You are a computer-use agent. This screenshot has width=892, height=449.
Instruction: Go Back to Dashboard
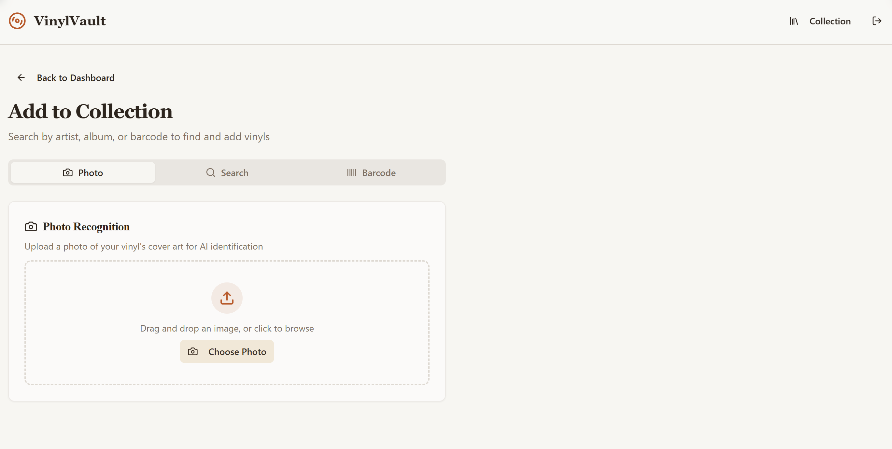tap(76, 78)
